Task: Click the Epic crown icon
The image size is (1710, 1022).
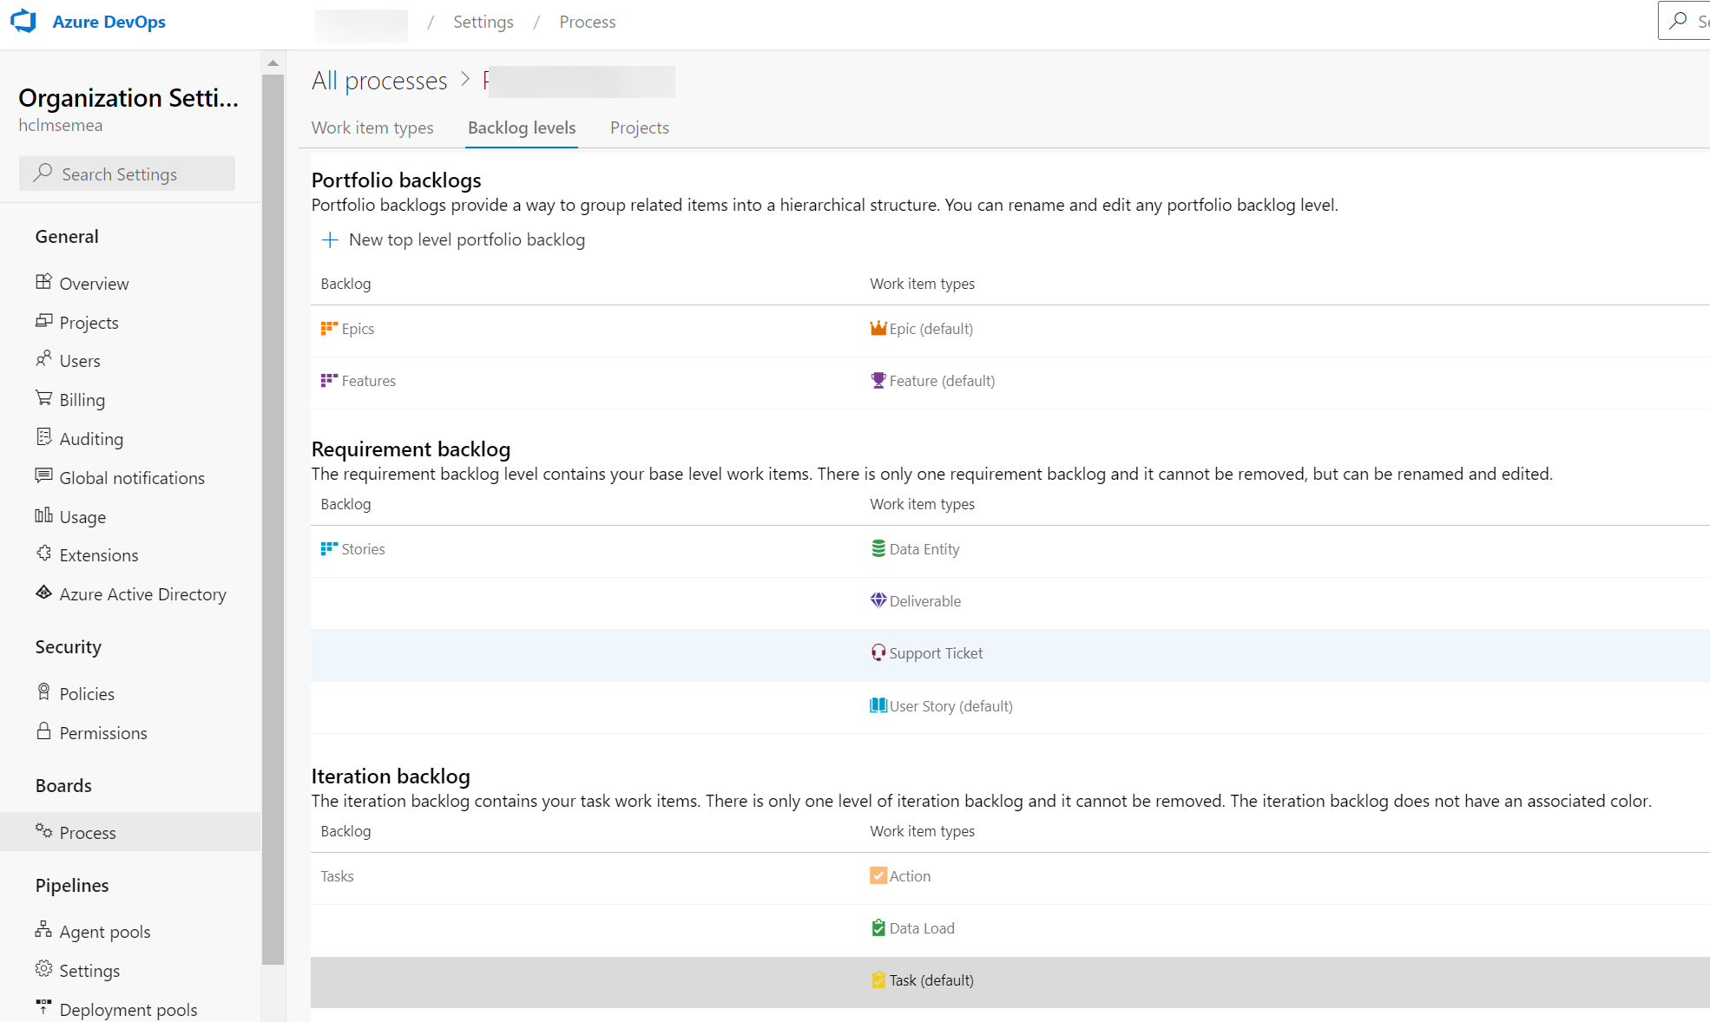Action: coord(878,329)
